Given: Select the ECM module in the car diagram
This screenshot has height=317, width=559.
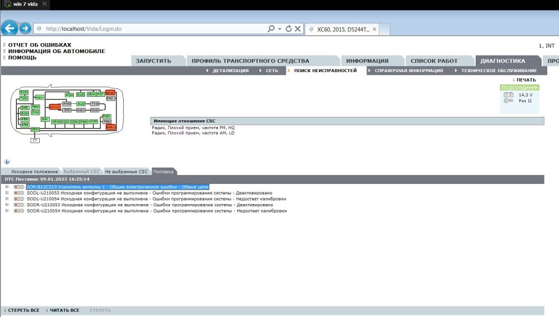Looking at the screenshot, I should [24, 92].
